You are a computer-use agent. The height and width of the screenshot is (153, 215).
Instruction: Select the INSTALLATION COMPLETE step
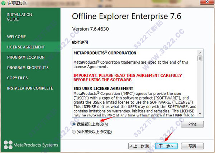pos(30,88)
